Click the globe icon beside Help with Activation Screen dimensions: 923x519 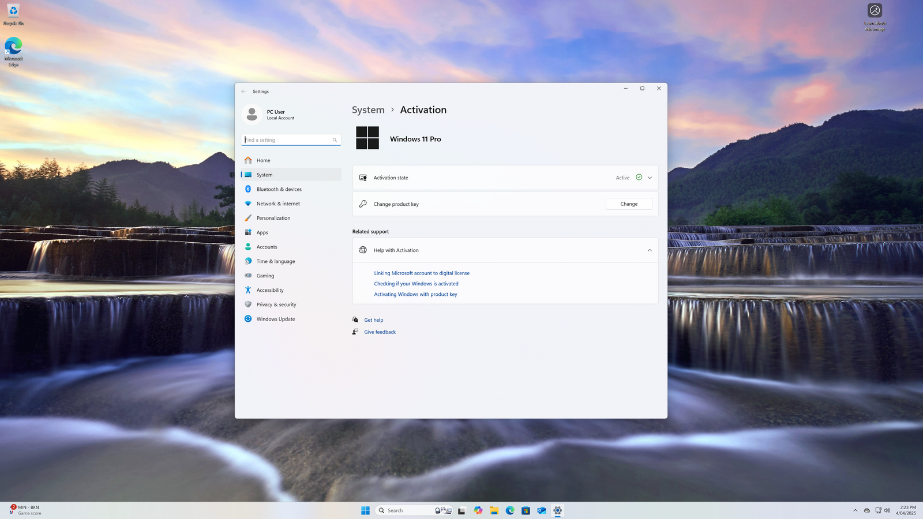363,250
